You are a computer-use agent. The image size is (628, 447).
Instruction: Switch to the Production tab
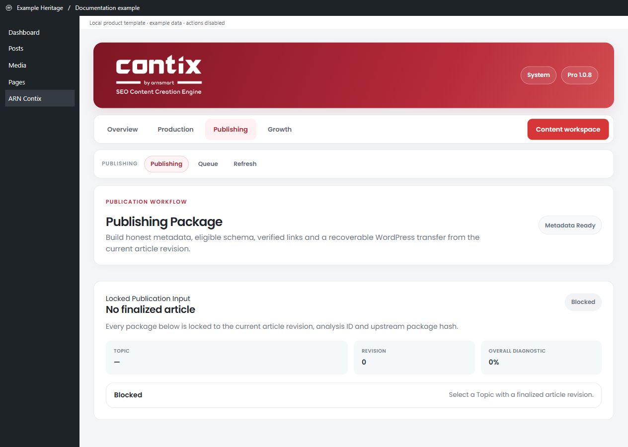pyautogui.click(x=175, y=129)
